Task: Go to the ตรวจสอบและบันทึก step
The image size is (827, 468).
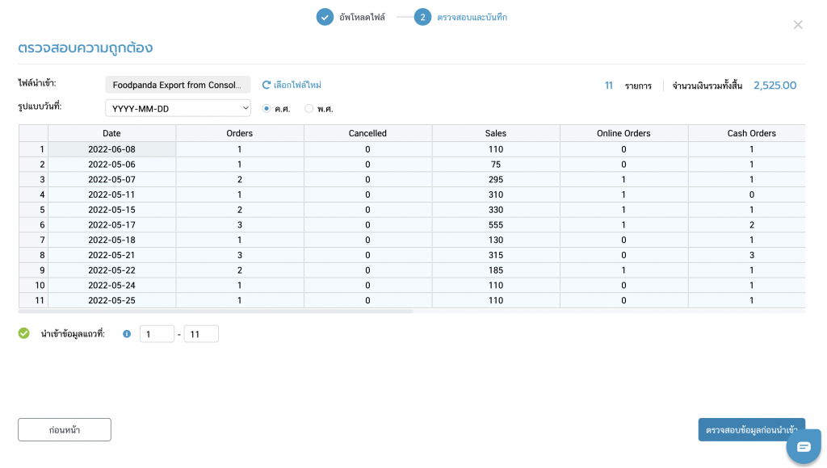Action: (x=472, y=17)
